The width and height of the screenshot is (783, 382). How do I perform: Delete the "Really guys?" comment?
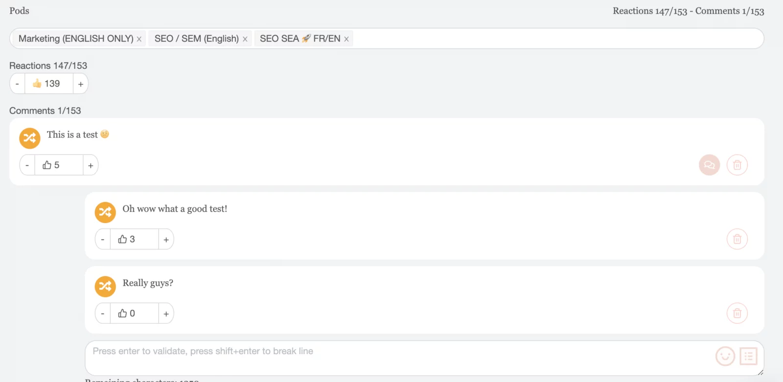point(737,313)
